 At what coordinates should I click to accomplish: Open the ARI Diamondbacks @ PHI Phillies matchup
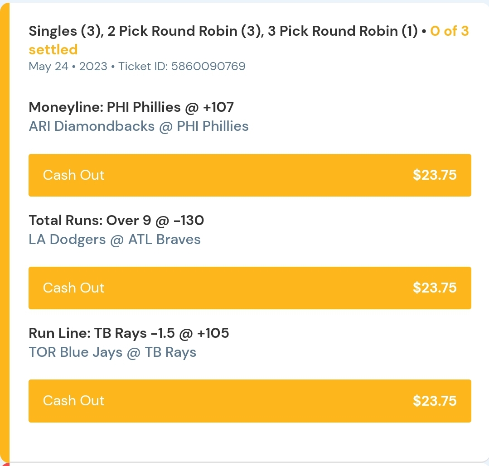point(139,126)
